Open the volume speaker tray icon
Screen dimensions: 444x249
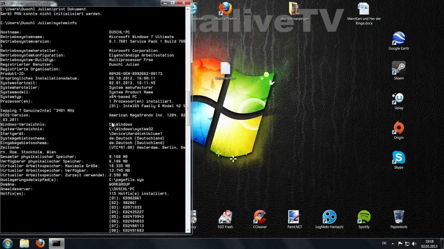point(414,243)
